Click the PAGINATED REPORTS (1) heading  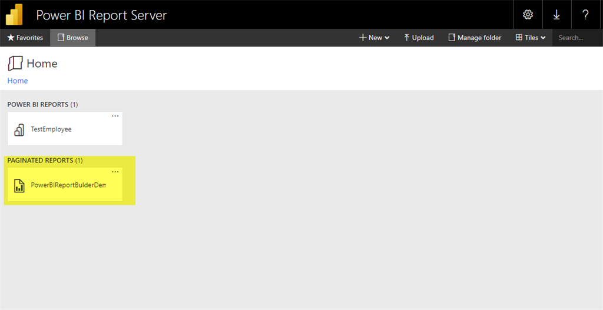tap(45, 160)
